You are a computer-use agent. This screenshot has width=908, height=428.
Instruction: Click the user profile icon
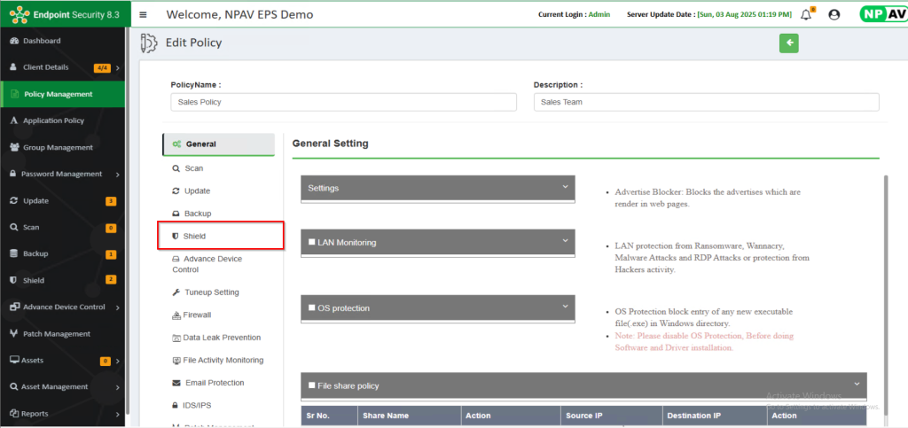(x=834, y=15)
